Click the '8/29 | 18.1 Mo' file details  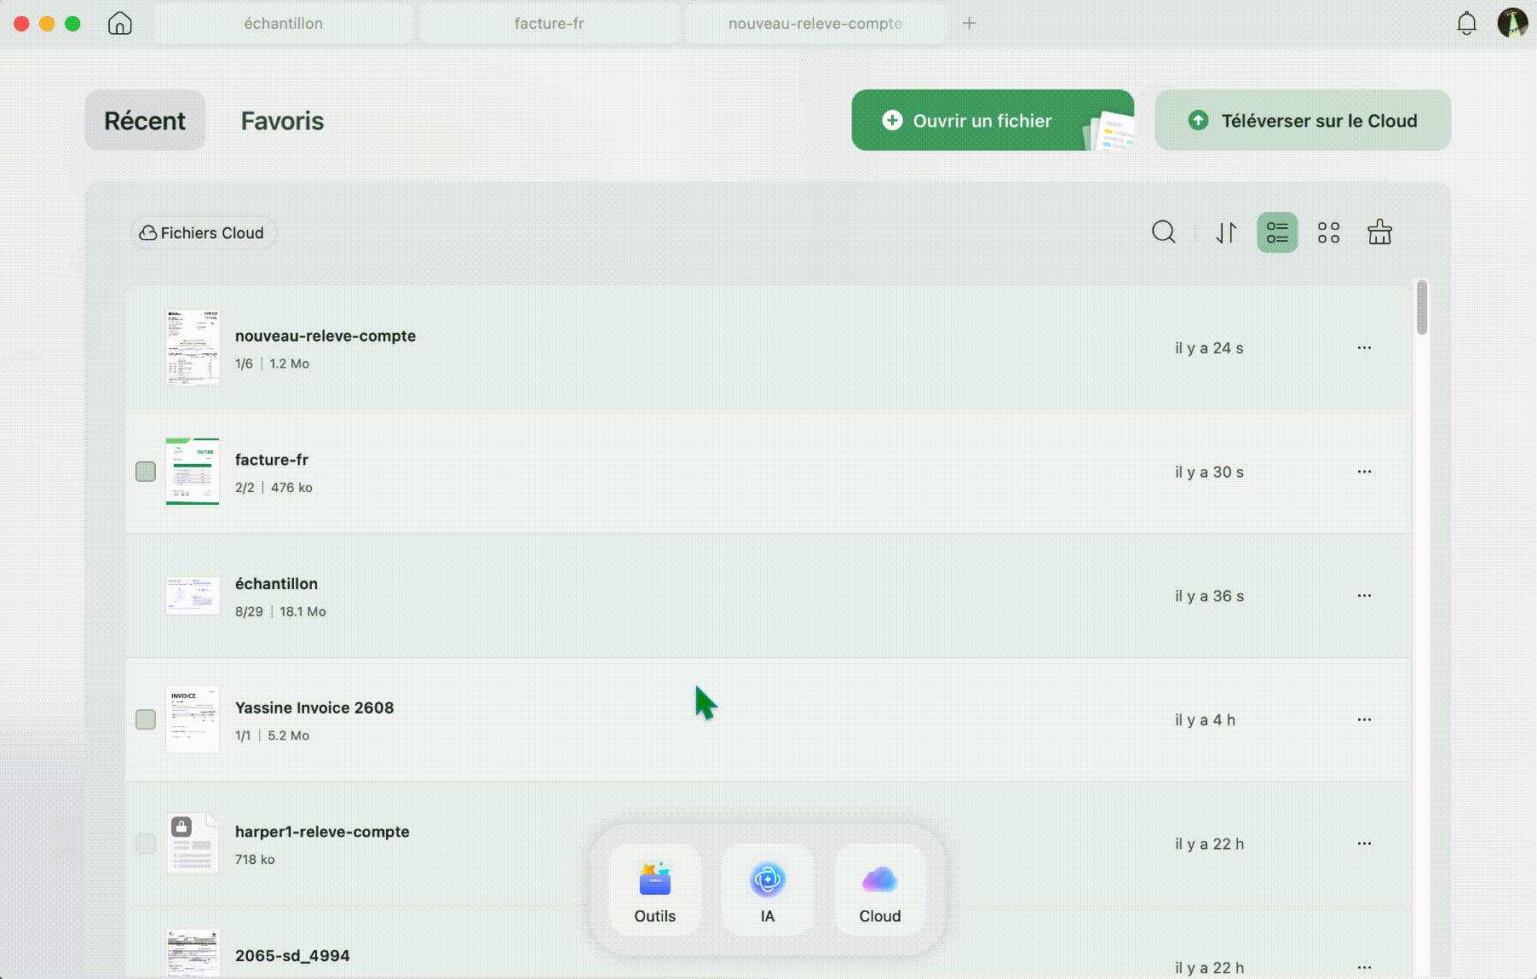click(280, 611)
